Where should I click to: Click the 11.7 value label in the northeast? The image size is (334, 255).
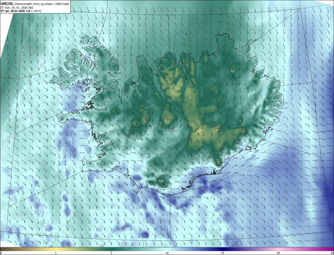pos(305,40)
